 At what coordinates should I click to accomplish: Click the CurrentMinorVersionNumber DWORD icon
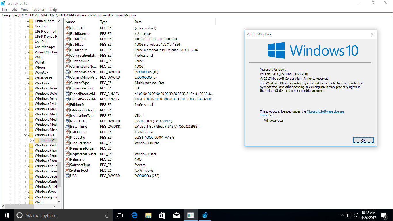[x=67, y=77]
